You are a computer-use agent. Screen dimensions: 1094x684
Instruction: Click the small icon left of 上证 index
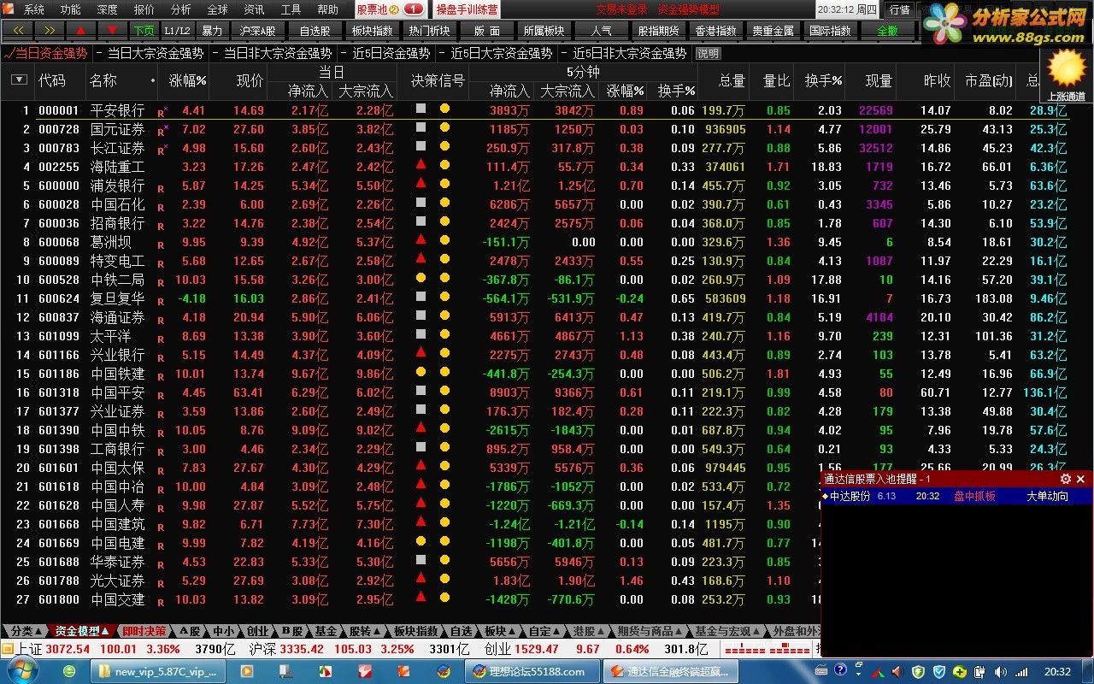(x=8, y=649)
